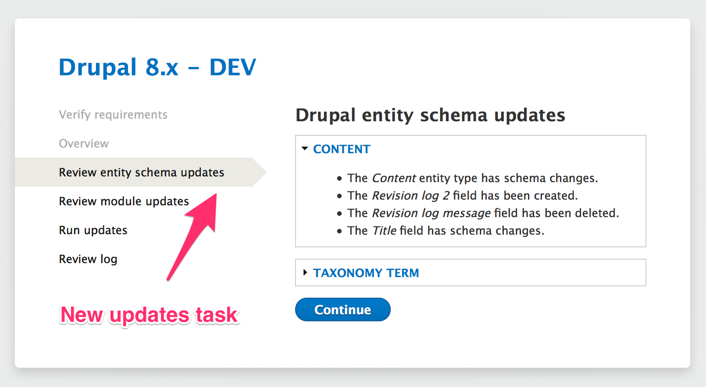Open the TAXONOMY TERM heading link
This screenshot has height=387, width=706.
click(x=366, y=273)
